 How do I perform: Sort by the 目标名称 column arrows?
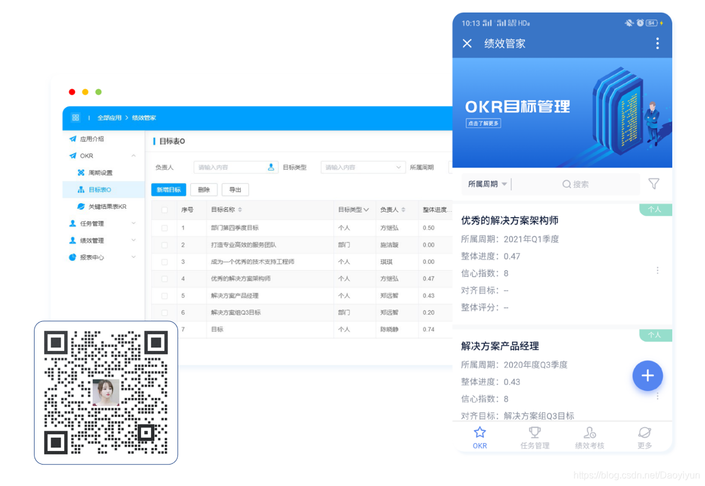pos(239,210)
